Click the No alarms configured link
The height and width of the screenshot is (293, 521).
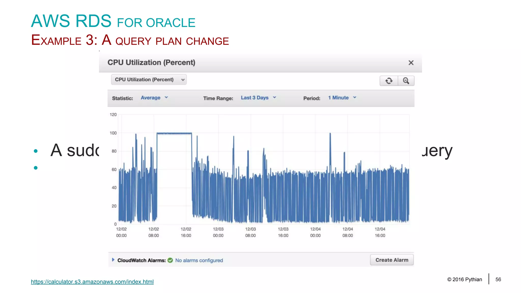tap(199, 260)
